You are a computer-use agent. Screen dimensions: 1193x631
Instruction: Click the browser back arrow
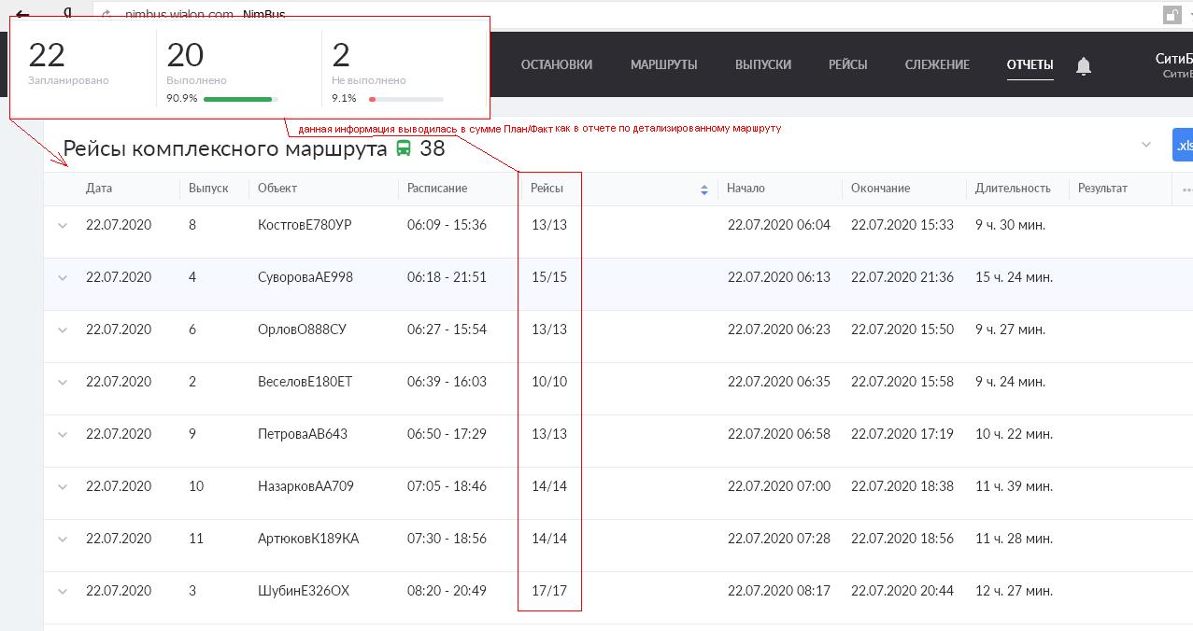click(x=22, y=15)
